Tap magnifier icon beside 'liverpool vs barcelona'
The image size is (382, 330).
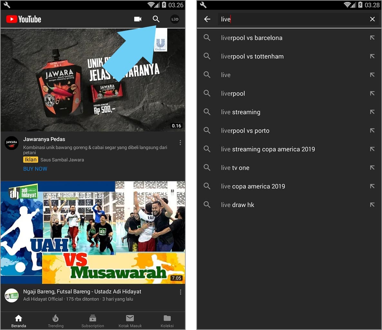point(207,38)
